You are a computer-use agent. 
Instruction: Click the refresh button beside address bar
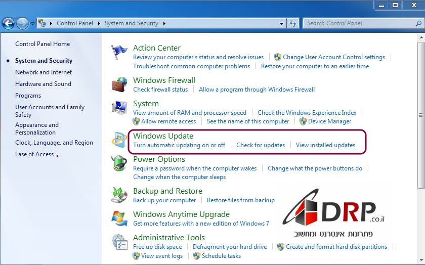(x=293, y=23)
